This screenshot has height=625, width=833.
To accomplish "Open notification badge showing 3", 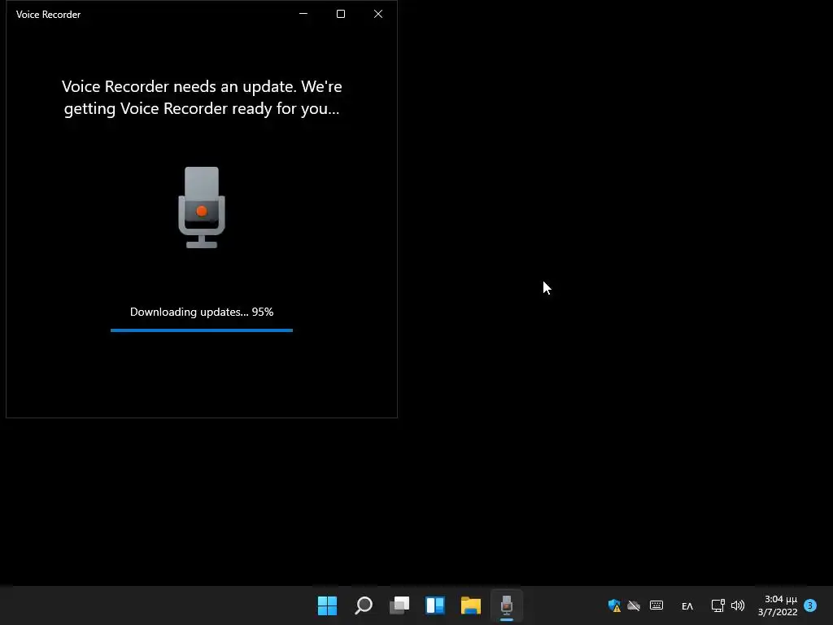I will click(810, 605).
